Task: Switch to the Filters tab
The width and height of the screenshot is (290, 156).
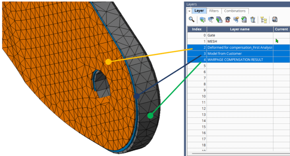Action: (x=214, y=11)
